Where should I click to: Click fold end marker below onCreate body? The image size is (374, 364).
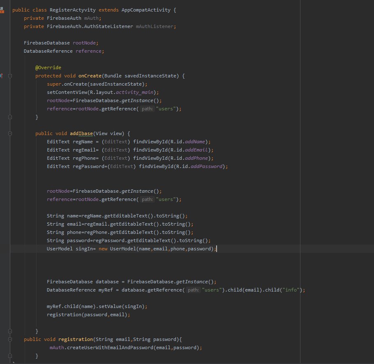click(10, 117)
